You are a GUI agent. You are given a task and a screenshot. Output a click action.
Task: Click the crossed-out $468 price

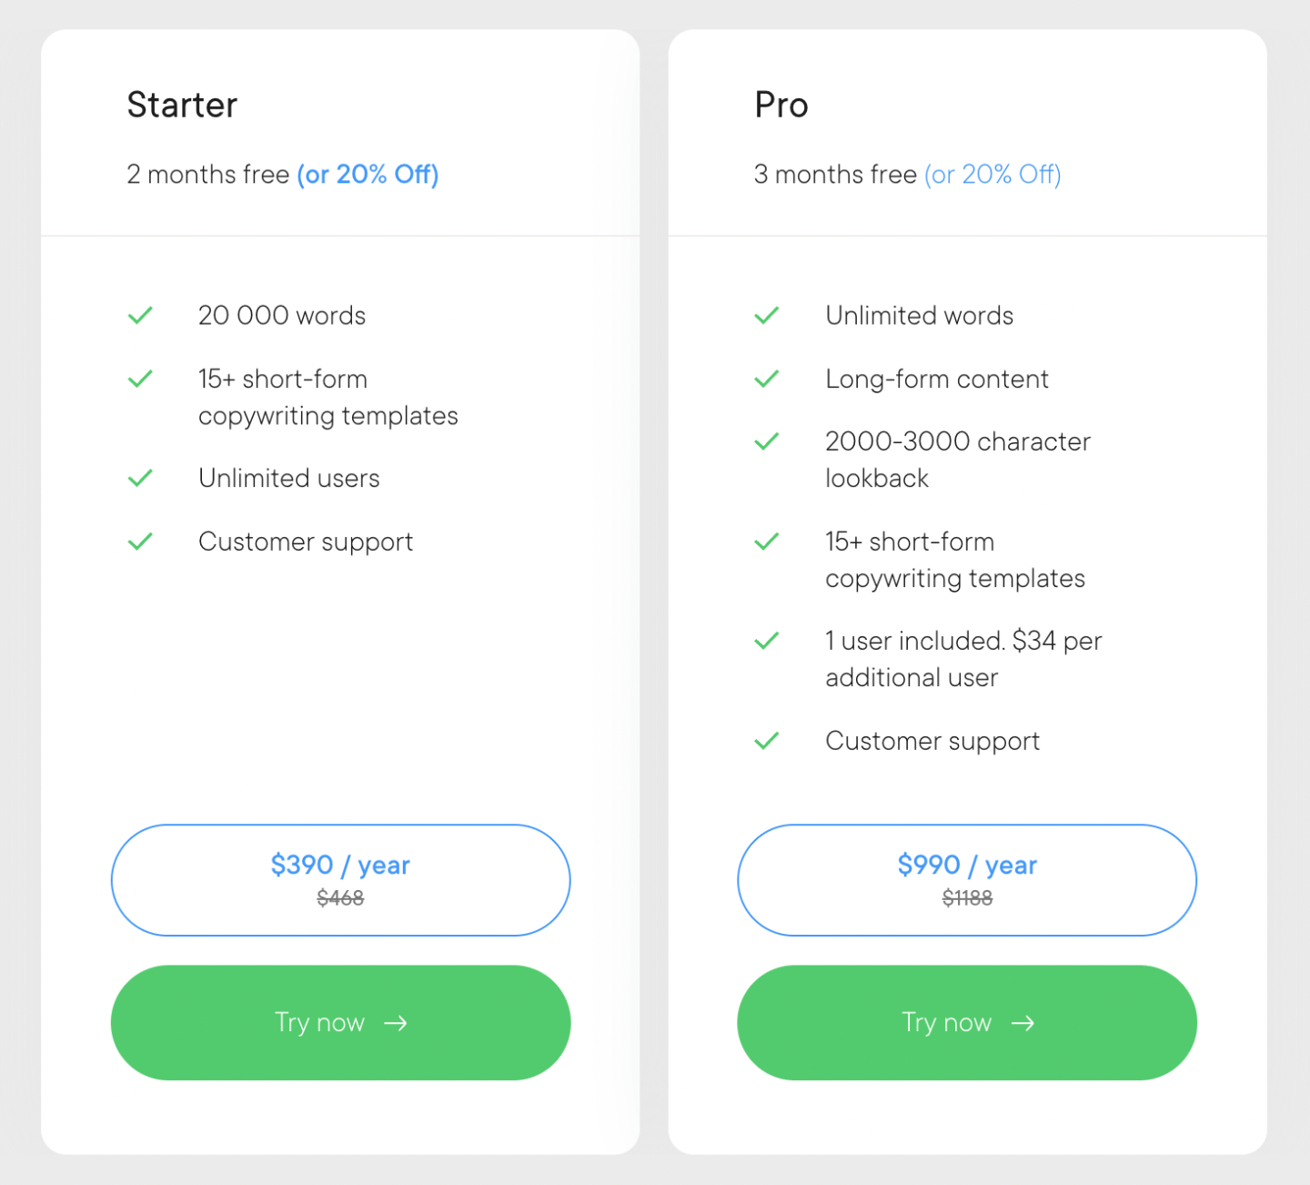click(340, 898)
